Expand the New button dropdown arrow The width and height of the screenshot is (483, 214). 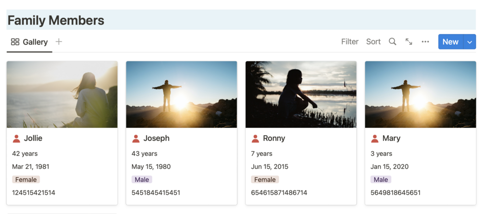coord(470,42)
